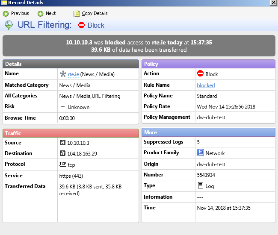
Task: Select the Information value '---'
Action: [200, 197]
